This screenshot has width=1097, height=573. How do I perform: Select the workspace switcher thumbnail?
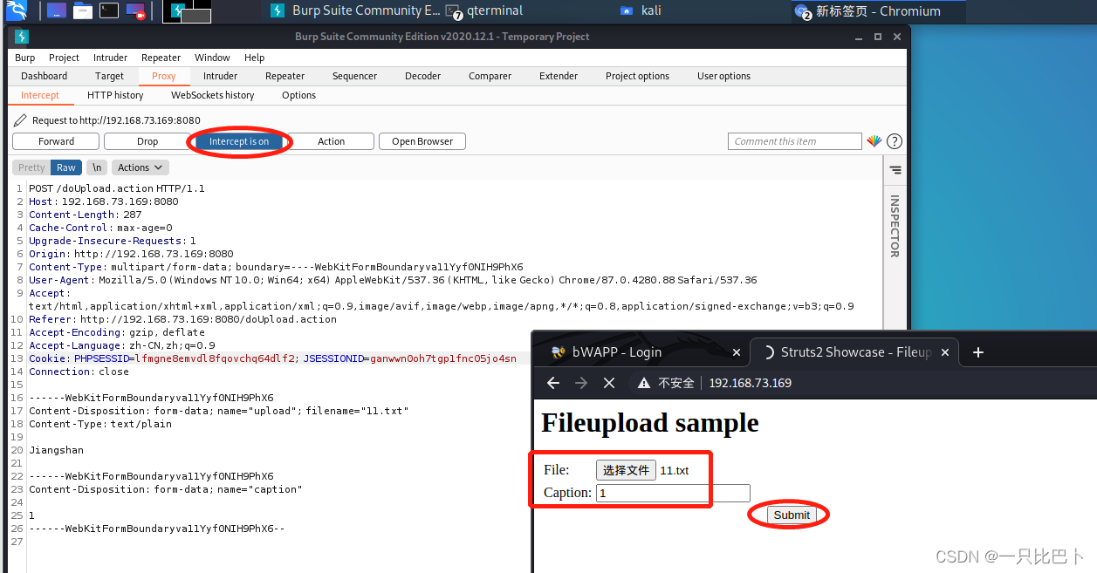(x=188, y=11)
